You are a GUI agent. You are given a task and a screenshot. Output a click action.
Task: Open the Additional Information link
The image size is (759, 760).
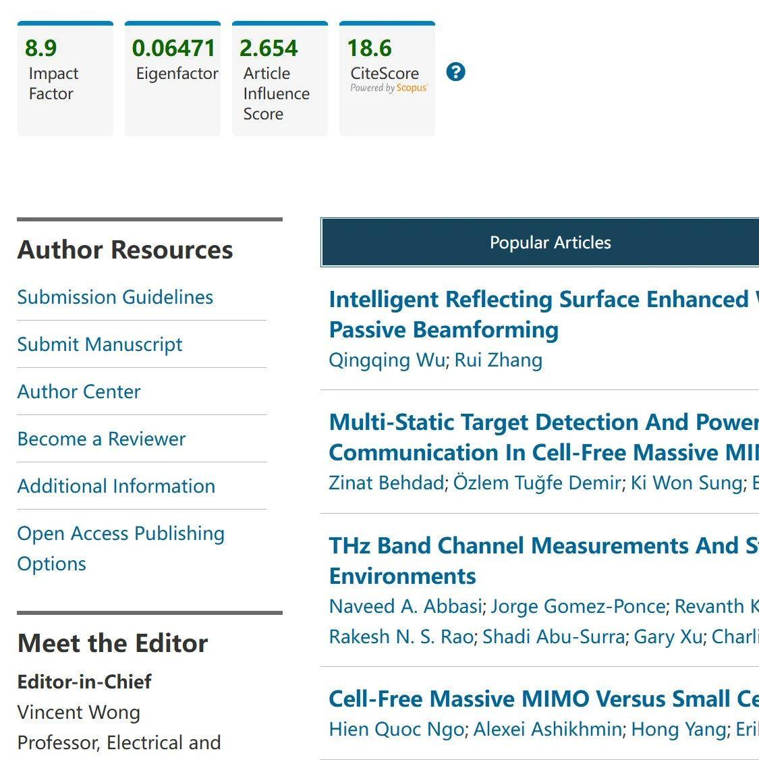click(116, 486)
